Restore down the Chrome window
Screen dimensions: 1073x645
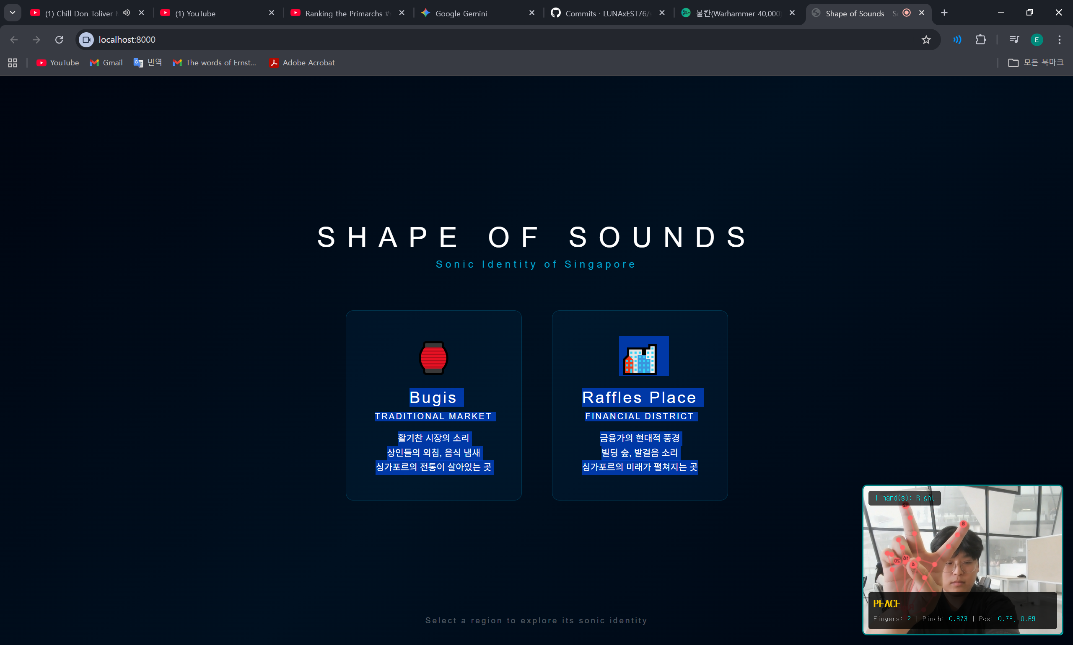pyautogui.click(x=1029, y=13)
